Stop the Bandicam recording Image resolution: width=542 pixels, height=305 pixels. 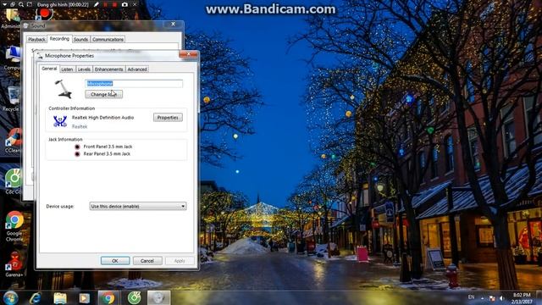point(114,4)
